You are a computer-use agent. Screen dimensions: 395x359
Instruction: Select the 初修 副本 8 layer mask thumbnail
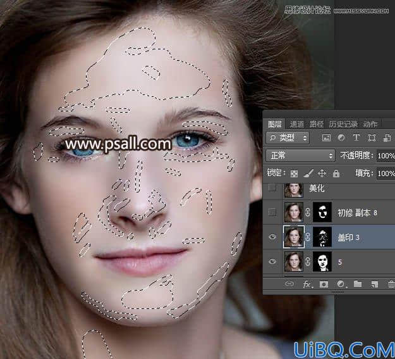(322, 212)
